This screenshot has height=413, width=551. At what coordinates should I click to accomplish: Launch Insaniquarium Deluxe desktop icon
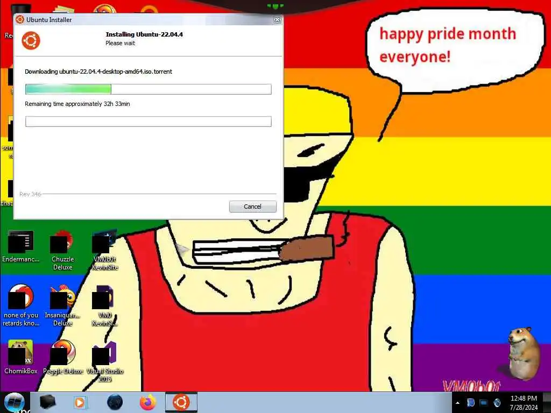tap(62, 305)
